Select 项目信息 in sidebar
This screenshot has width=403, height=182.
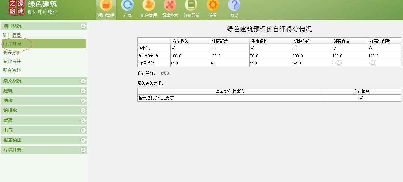(x=12, y=35)
